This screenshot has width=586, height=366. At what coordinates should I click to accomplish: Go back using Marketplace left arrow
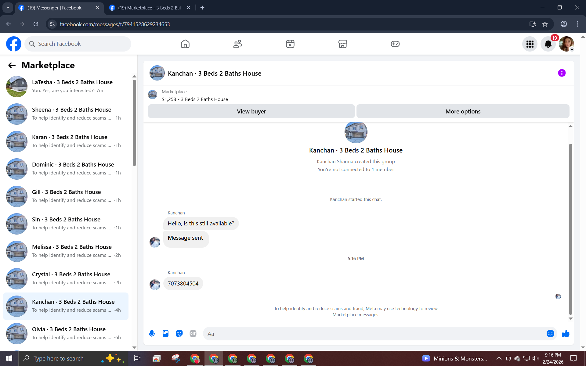click(x=12, y=65)
